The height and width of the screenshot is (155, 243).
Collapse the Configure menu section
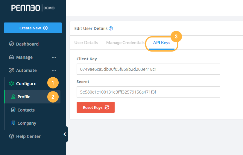coord(26,84)
